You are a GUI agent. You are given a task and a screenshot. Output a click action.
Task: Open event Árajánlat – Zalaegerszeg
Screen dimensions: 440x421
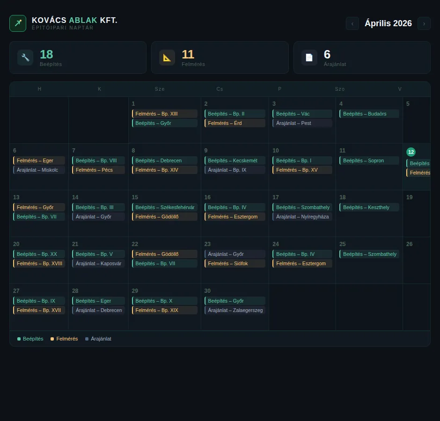tap(235, 310)
